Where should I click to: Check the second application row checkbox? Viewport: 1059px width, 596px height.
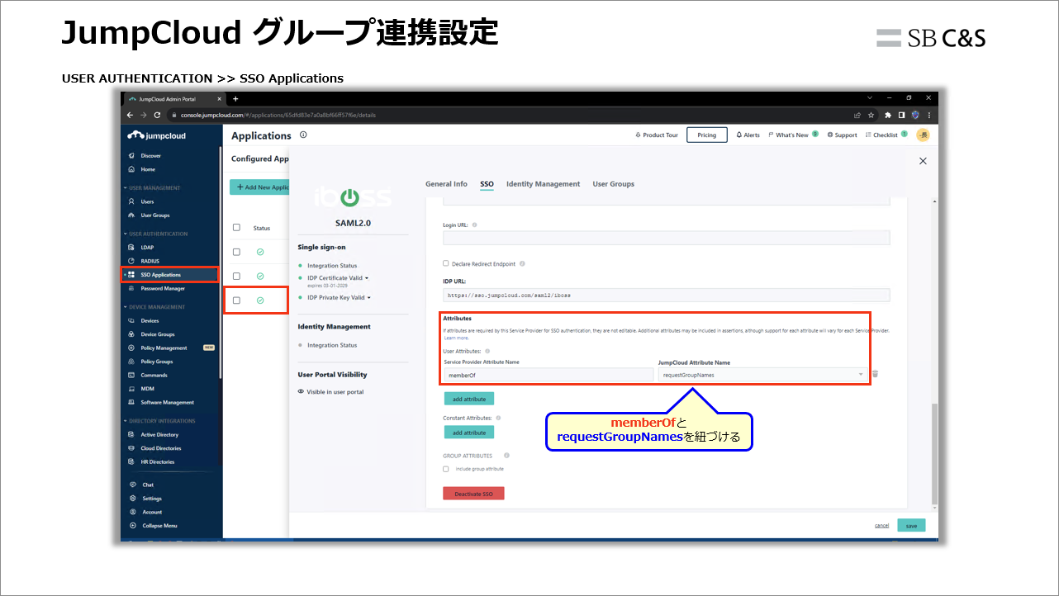pos(236,276)
